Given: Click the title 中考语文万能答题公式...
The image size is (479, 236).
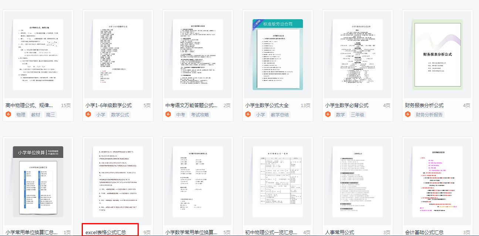Looking at the screenshot, I should click(x=192, y=105).
